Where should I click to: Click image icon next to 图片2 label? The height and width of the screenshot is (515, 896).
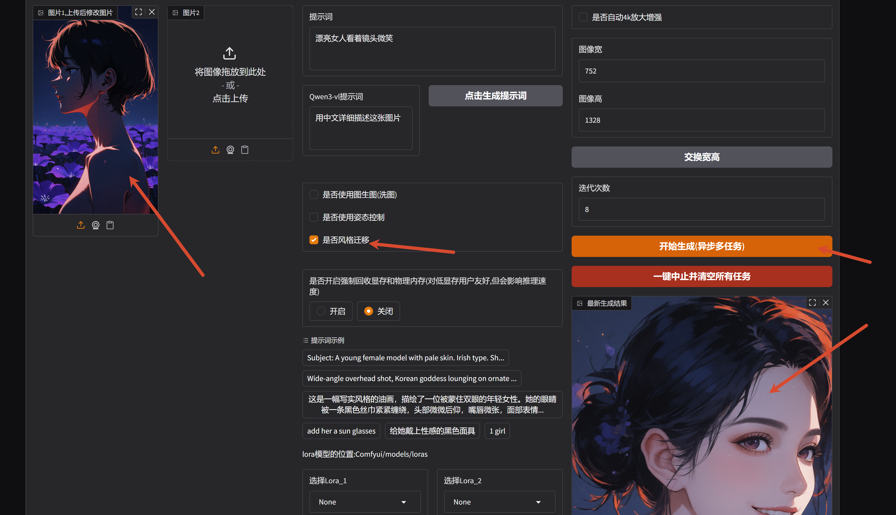click(175, 13)
